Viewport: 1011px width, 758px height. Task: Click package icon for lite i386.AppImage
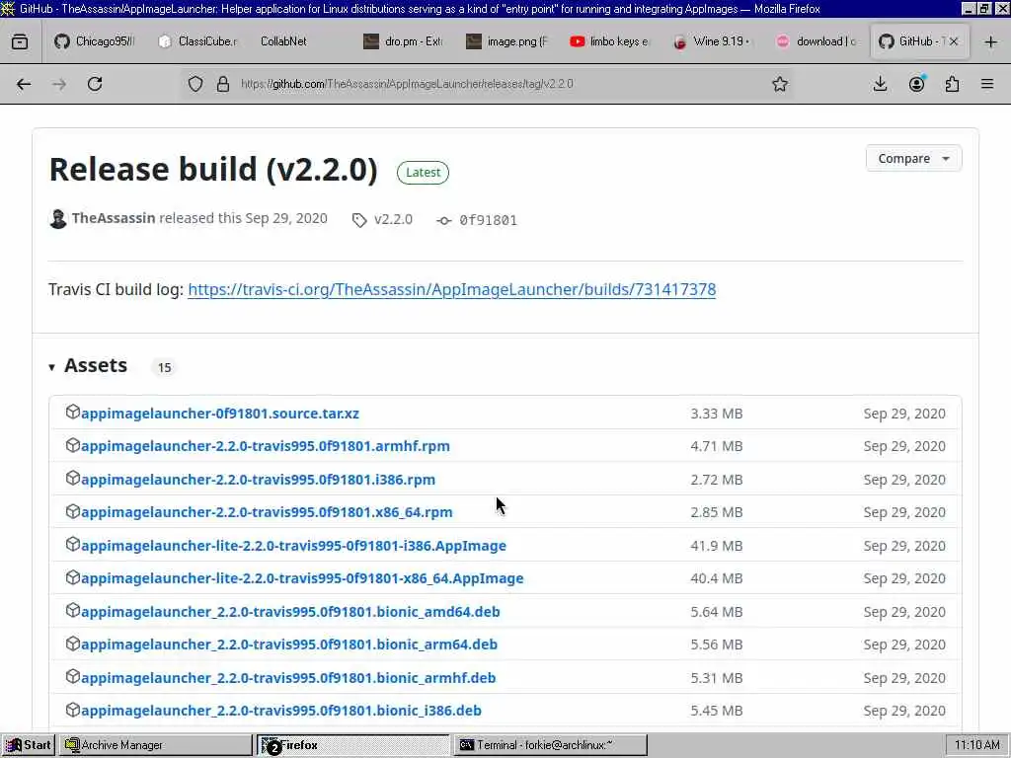(73, 544)
